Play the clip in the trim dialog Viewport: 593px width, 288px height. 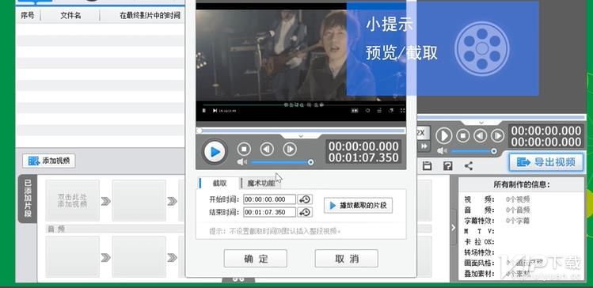click(215, 152)
